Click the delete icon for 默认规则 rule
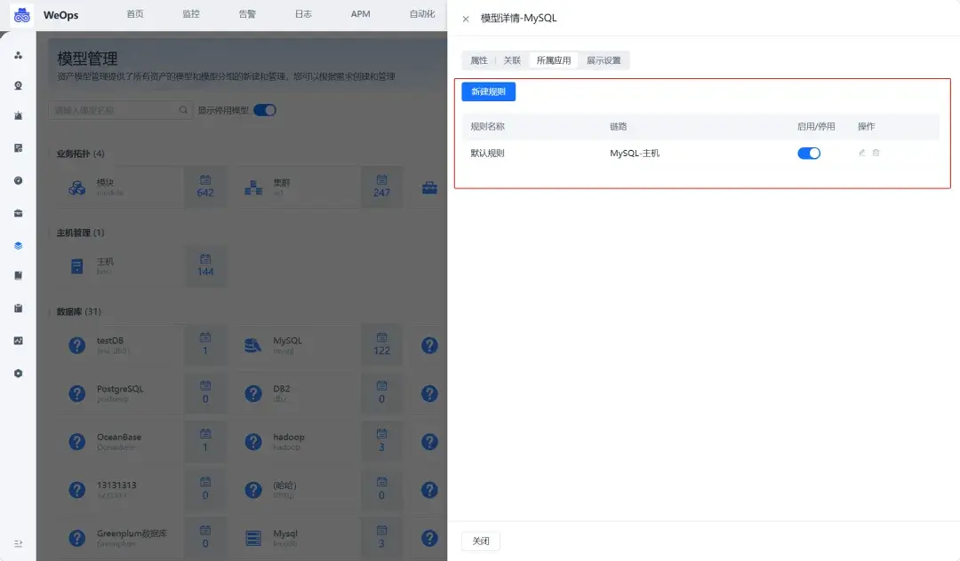Screen dimensions: 960x561 [876, 152]
